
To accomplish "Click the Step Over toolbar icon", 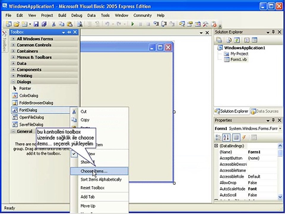I will [164, 24].
